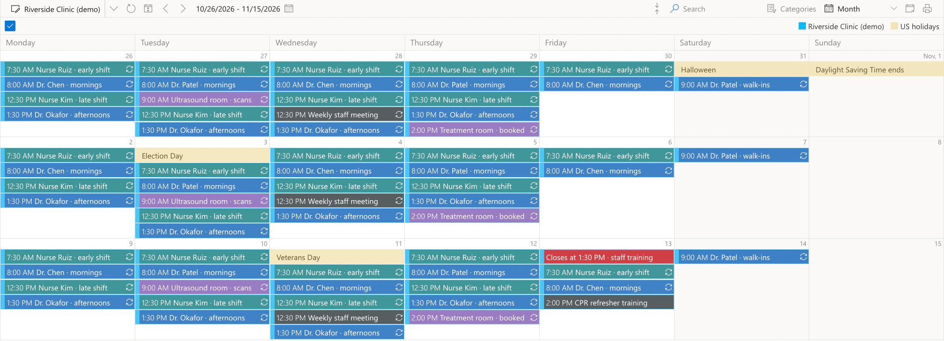
Task: Click recurrence icon on Oct 27 Ultrasound room scans
Action: coord(264,99)
